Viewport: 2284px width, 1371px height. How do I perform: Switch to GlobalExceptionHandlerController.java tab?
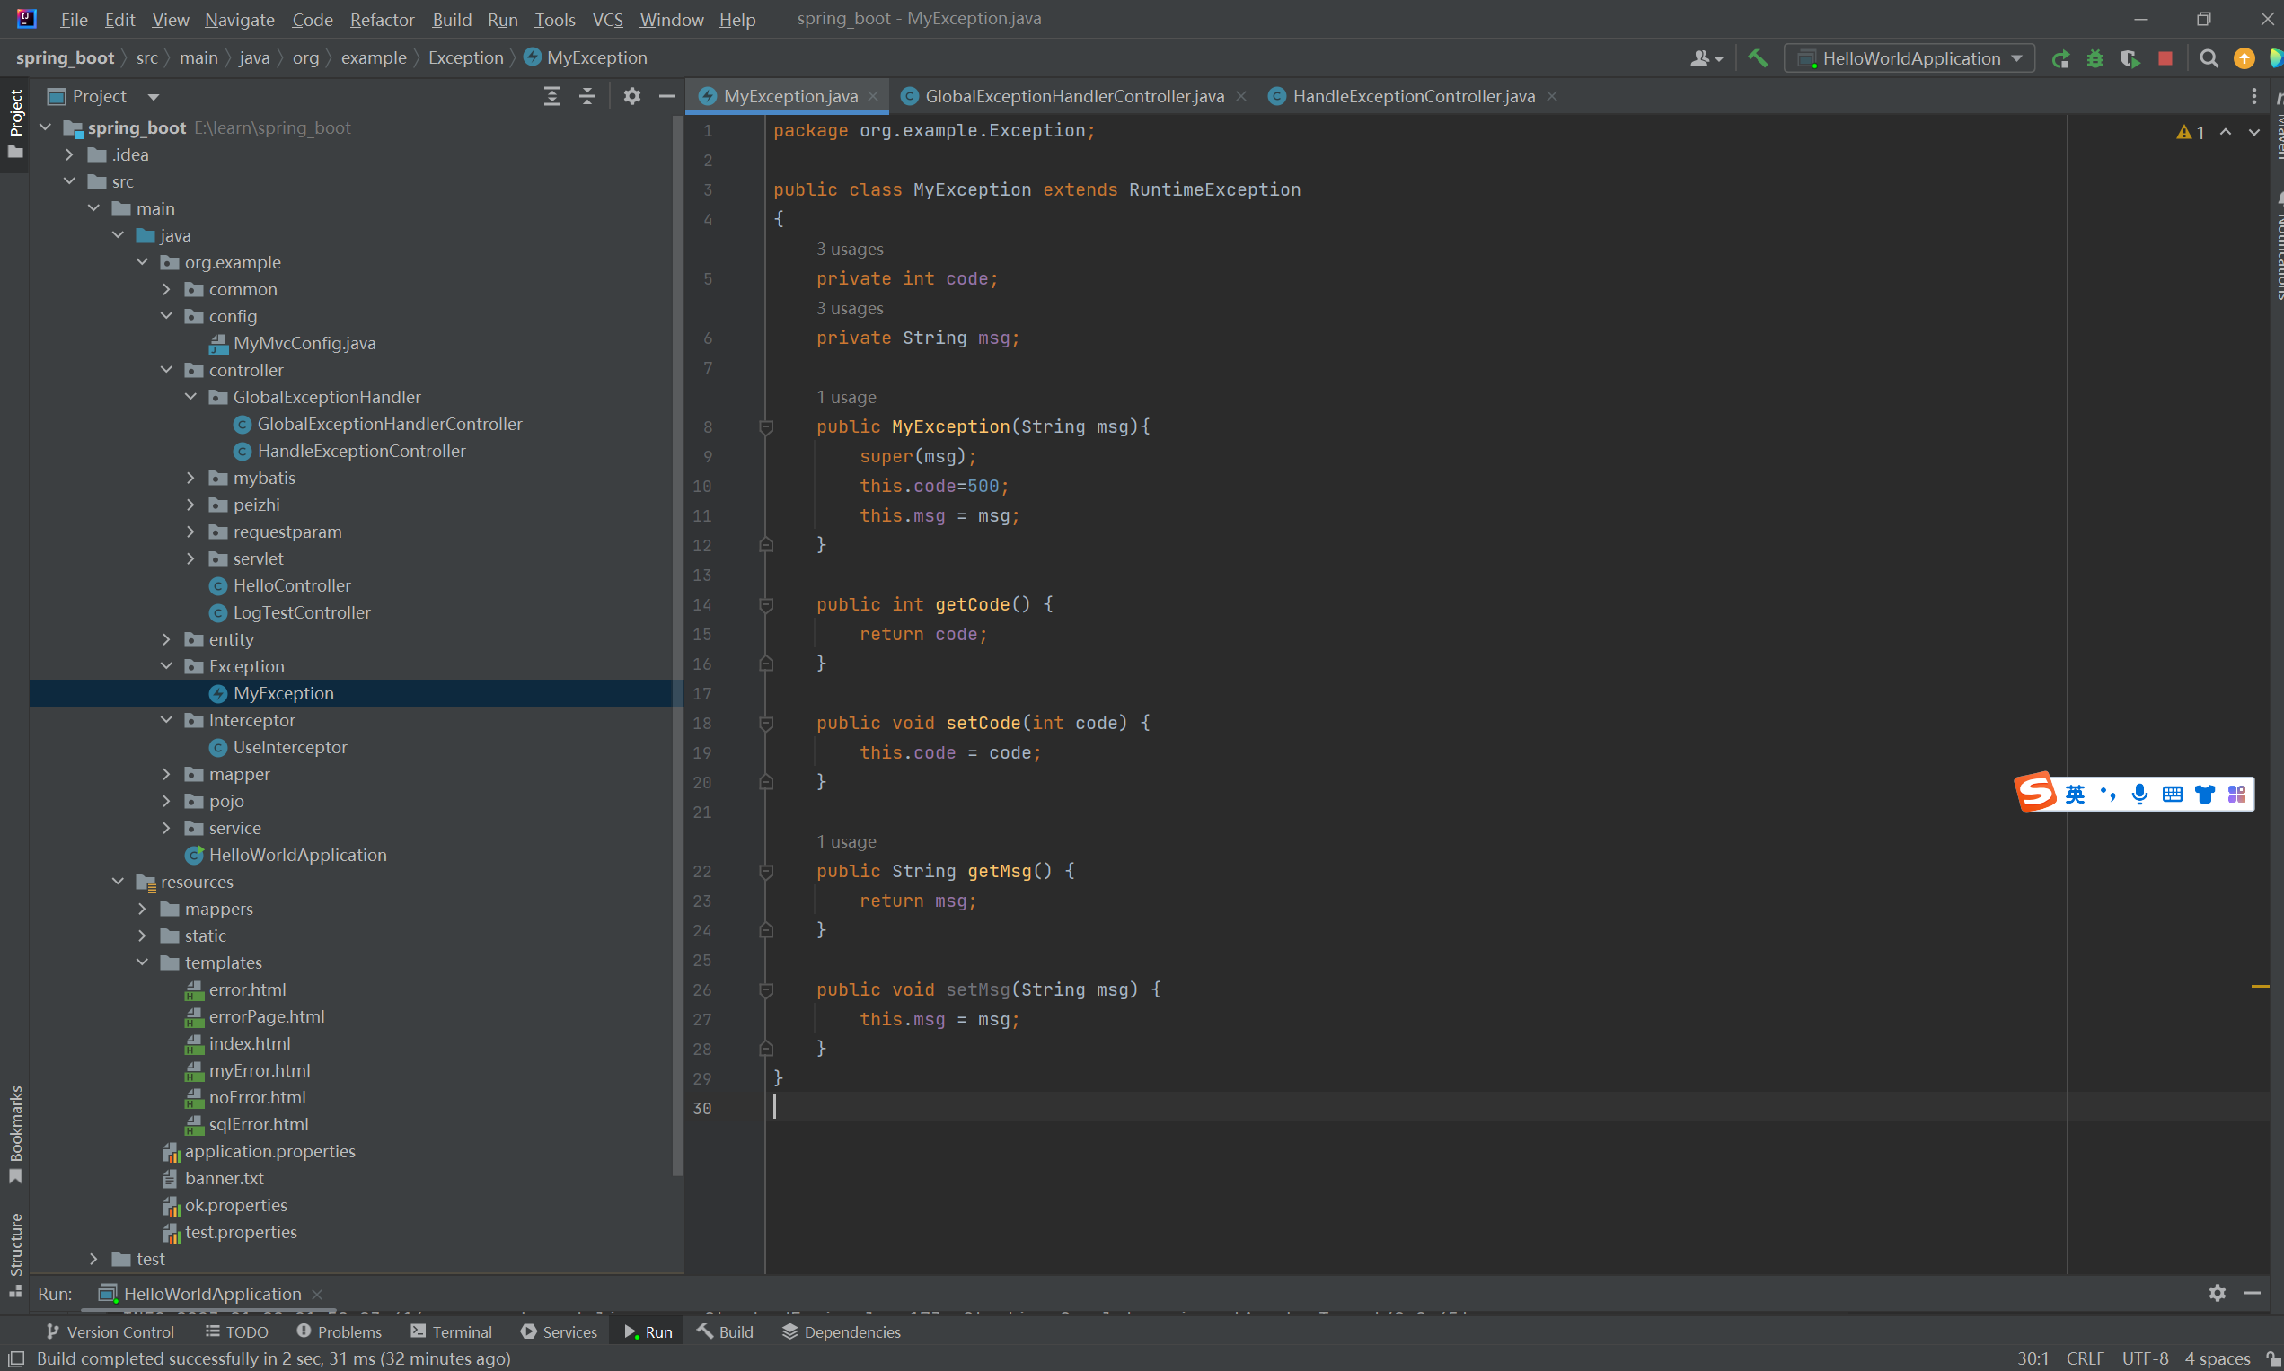pos(1073,96)
